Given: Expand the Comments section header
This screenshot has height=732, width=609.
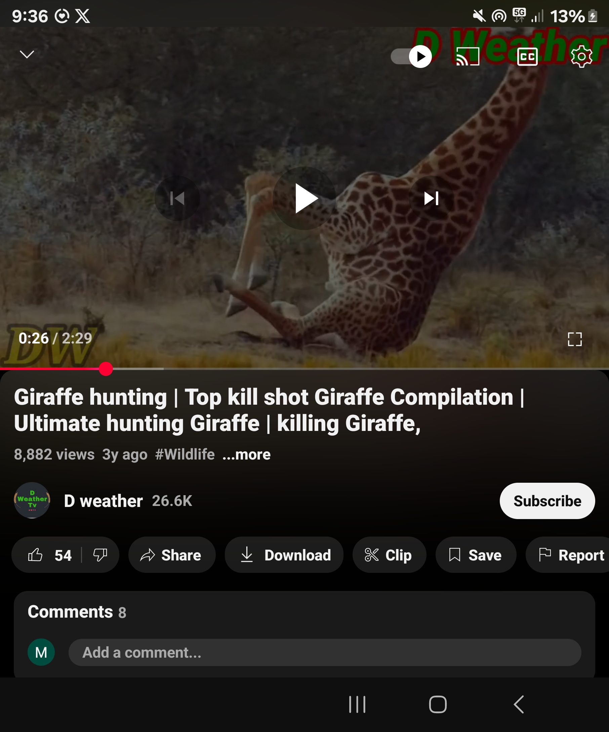Looking at the screenshot, I should (77, 612).
